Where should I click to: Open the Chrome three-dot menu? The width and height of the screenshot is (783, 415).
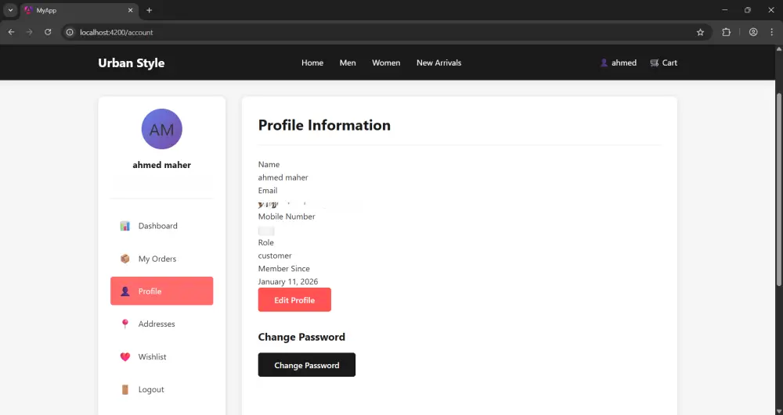tap(771, 32)
